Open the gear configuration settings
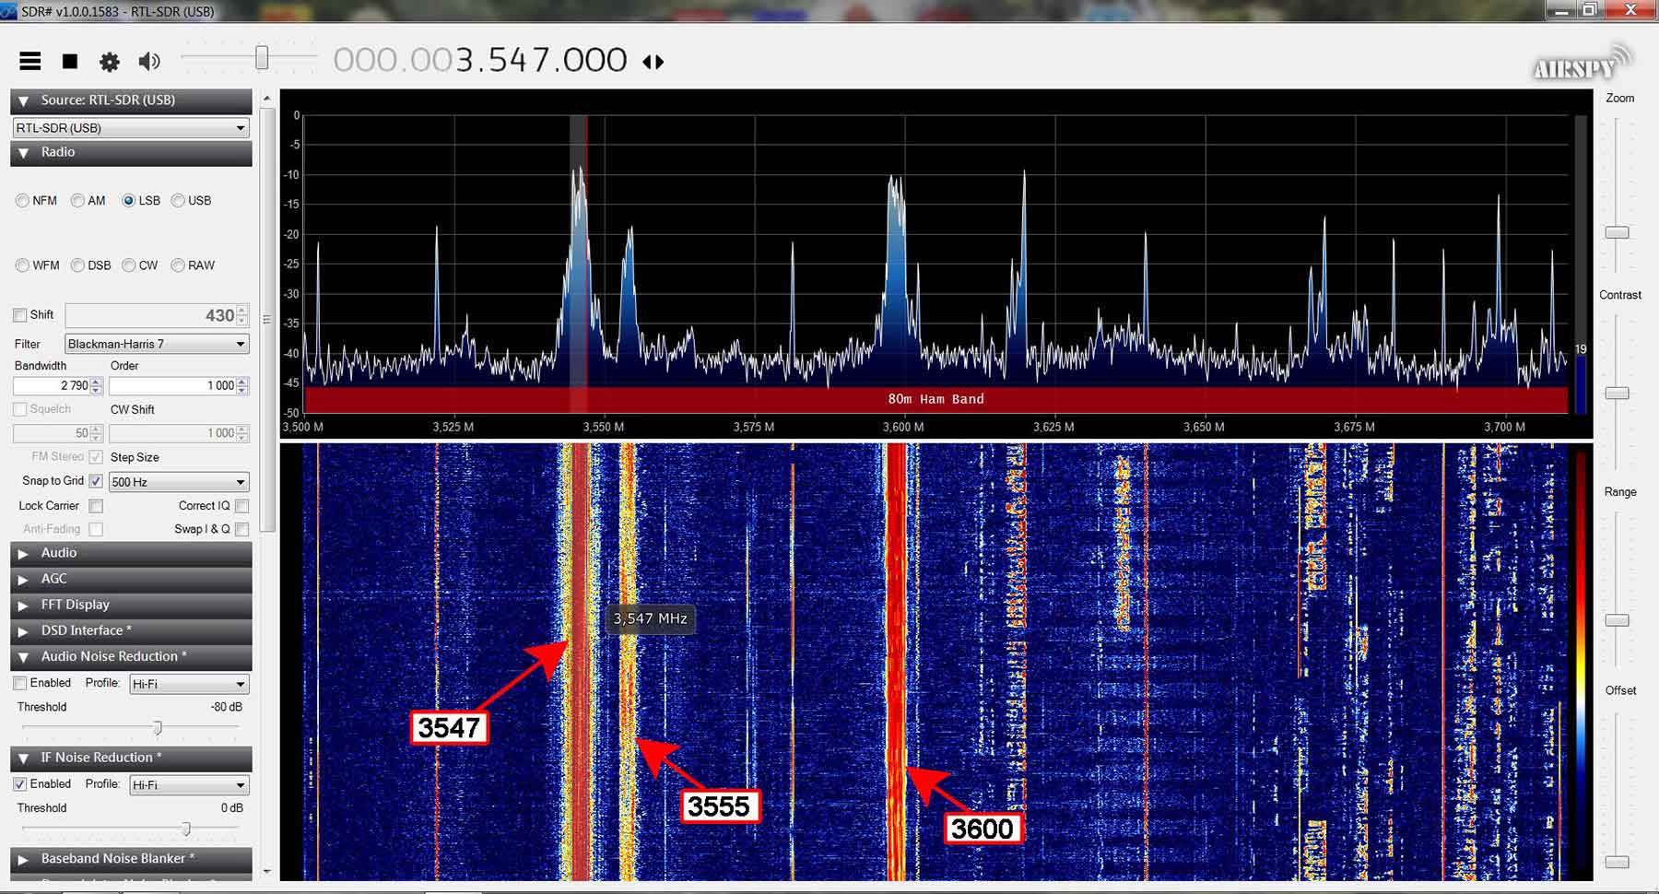 click(x=110, y=62)
